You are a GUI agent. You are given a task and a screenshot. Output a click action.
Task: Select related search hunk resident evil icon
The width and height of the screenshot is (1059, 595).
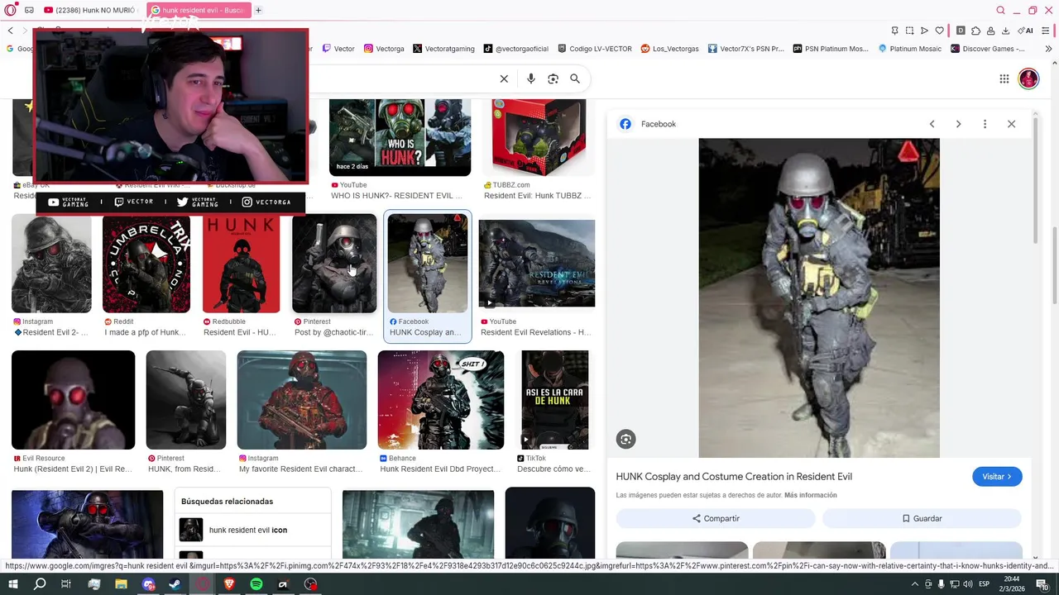coord(252,530)
